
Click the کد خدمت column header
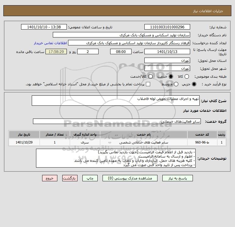pos(202,134)
